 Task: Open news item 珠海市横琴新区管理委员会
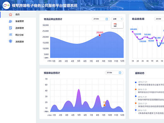coord(151,100)
